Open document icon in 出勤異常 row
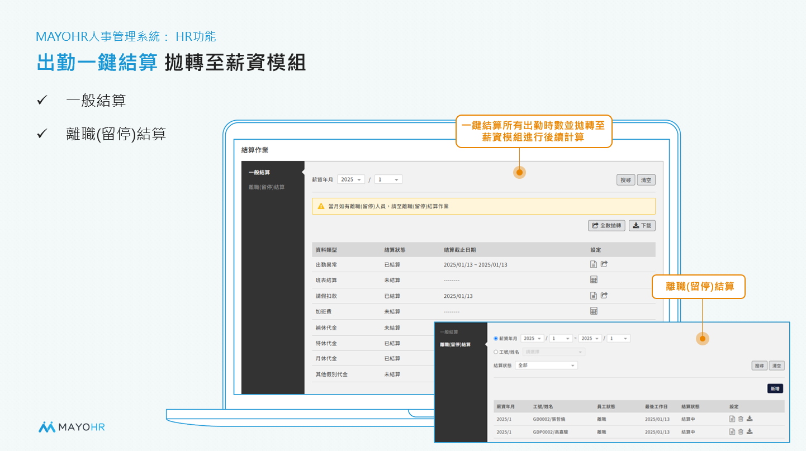 click(x=594, y=264)
